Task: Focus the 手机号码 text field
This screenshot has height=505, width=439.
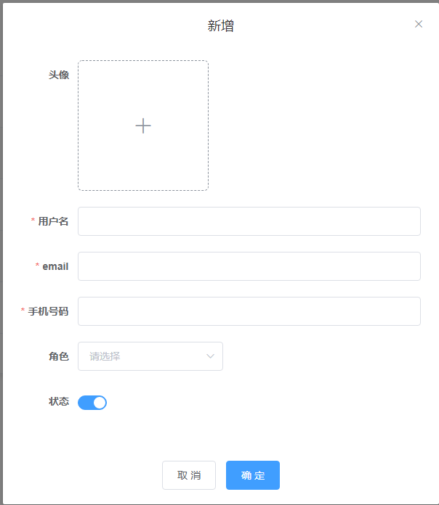Action: (249, 311)
